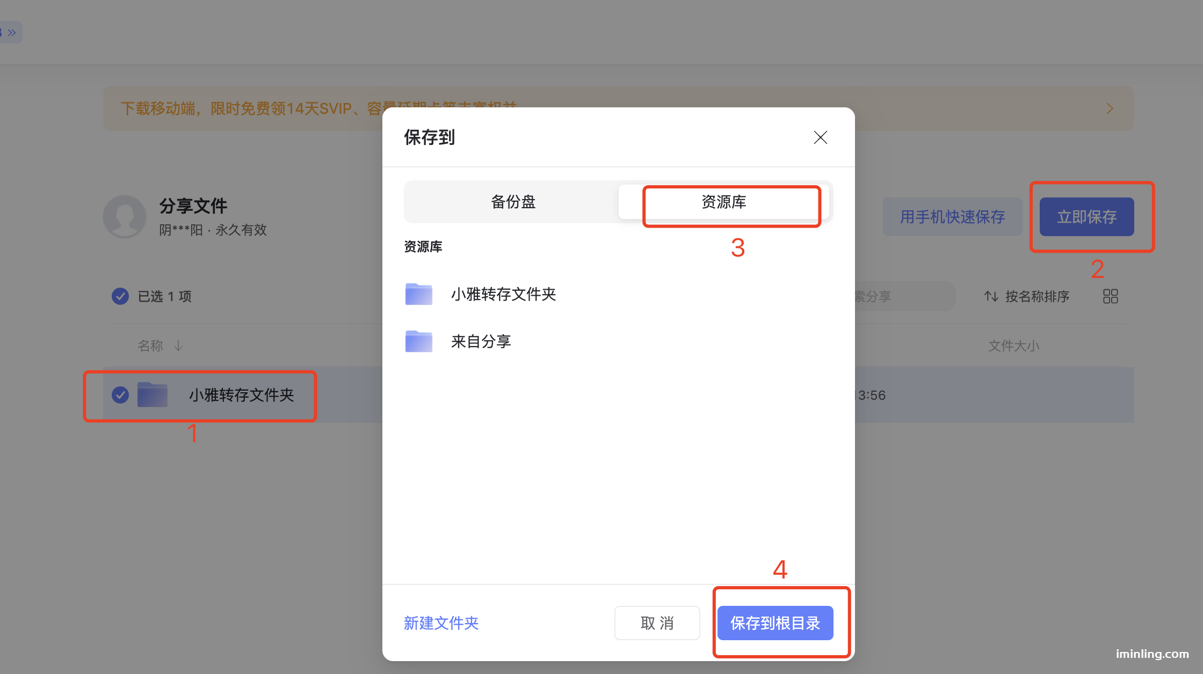
Task: Click 保存到根目录 button
Action: pos(775,623)
